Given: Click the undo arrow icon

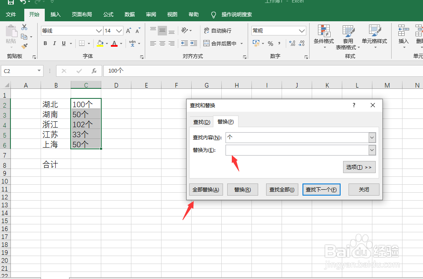Looking at the screenshot, I should [23, 2].
